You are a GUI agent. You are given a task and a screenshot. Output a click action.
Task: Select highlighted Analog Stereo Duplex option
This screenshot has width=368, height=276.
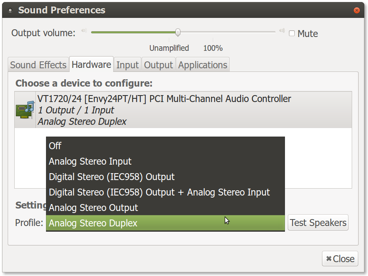(x=165, y=223)
